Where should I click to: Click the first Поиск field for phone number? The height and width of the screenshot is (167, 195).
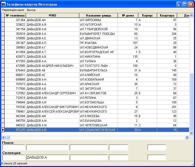coord(13,147)
